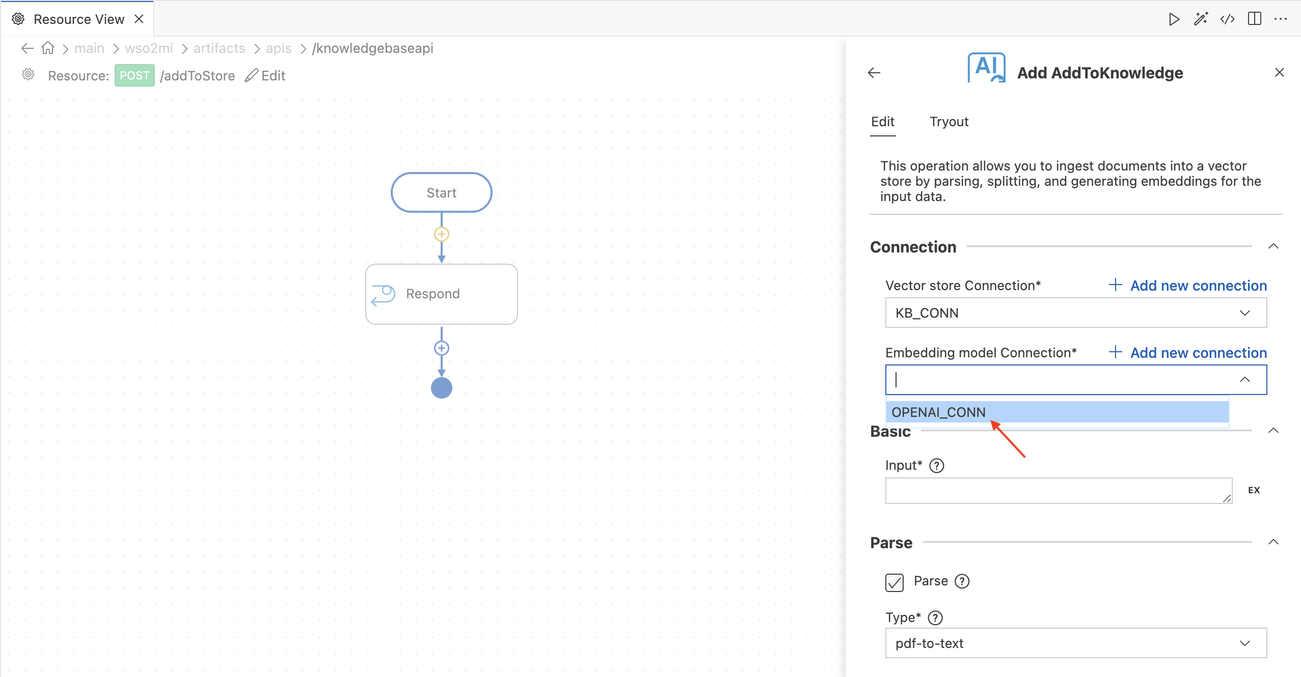1301x677 pixels.
Task: Open the AI magic wand tool
Action: click(1201, 19)
